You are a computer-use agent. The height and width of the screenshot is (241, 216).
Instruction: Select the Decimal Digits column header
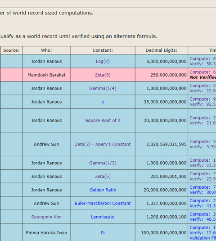(162, 50)
